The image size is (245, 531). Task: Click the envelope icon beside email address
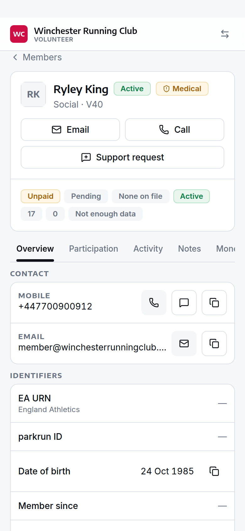click(184, 344)
